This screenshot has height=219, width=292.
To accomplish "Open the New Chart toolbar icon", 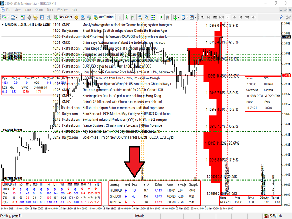I will tap(4, 17).
